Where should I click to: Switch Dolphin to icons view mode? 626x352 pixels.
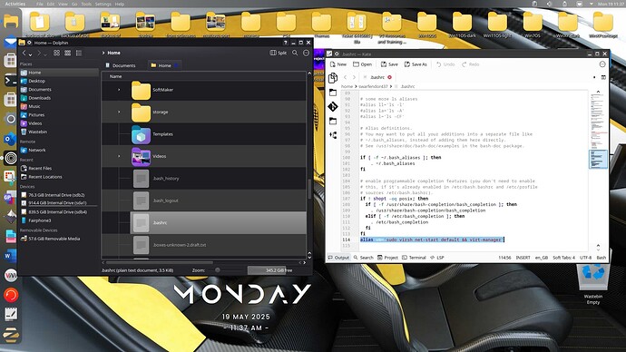[56, 53]
